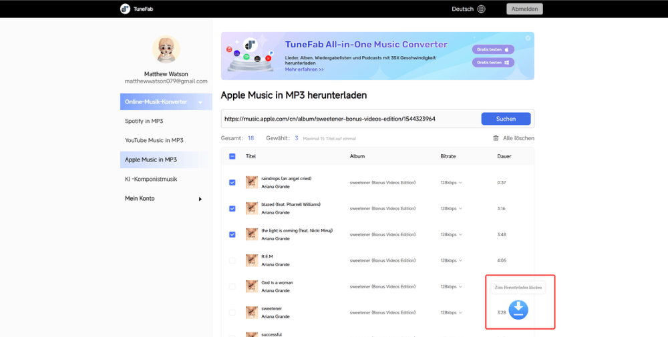
Task: Click album cover of God is a woman
Action: 252,286
